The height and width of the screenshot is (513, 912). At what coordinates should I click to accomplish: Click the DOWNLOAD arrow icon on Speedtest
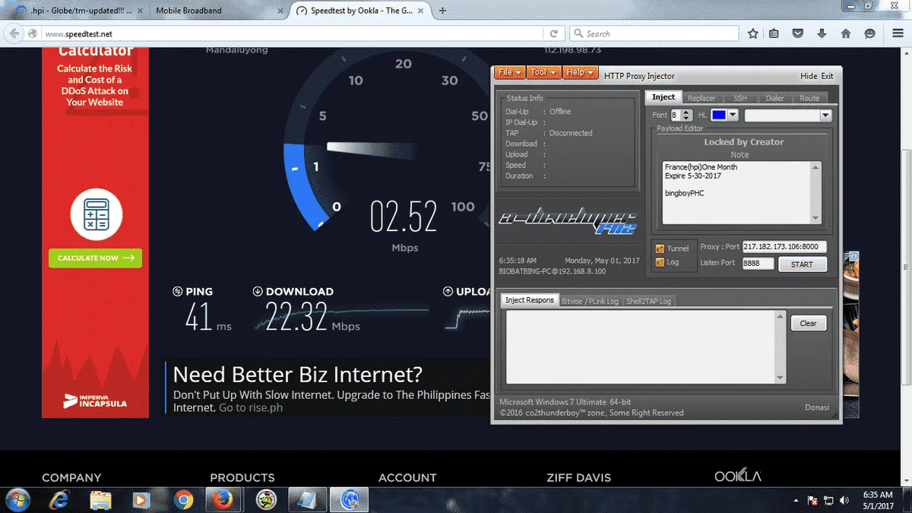[258, 291]
